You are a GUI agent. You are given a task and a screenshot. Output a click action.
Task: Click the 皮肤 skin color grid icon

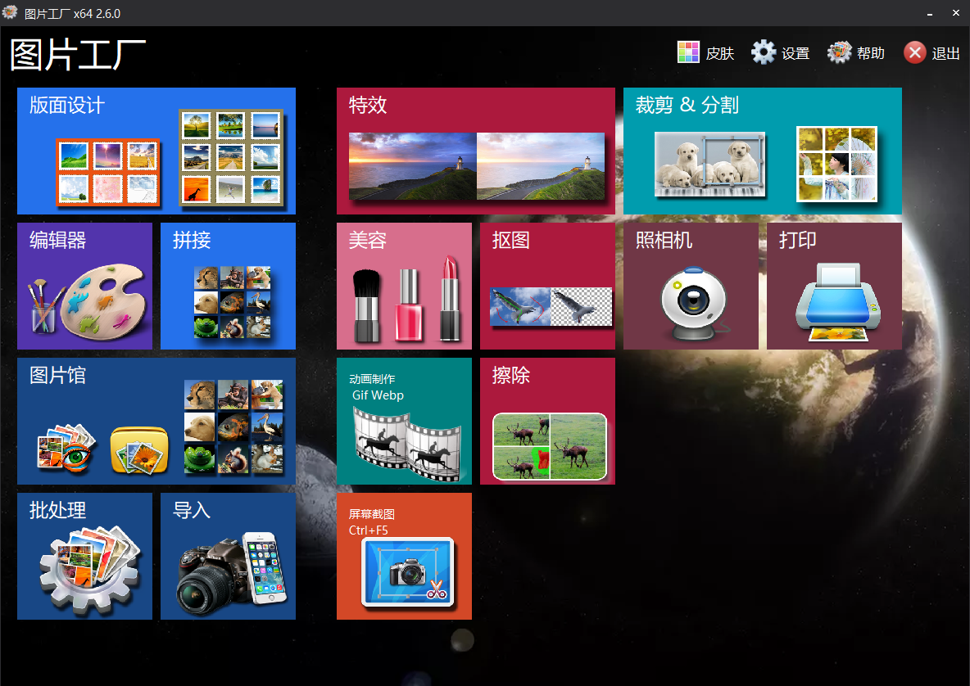[x=688, y=52]
